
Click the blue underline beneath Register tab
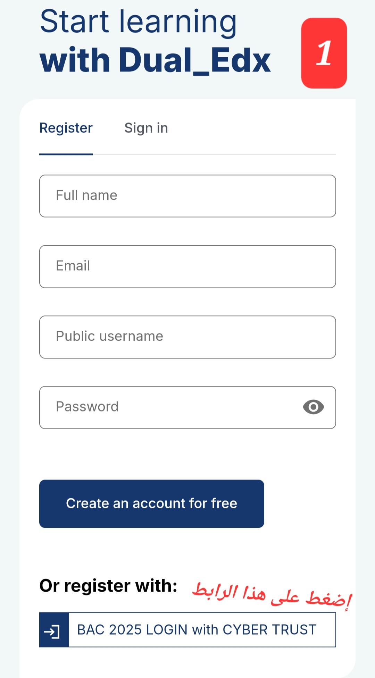(x=66, y=154)
